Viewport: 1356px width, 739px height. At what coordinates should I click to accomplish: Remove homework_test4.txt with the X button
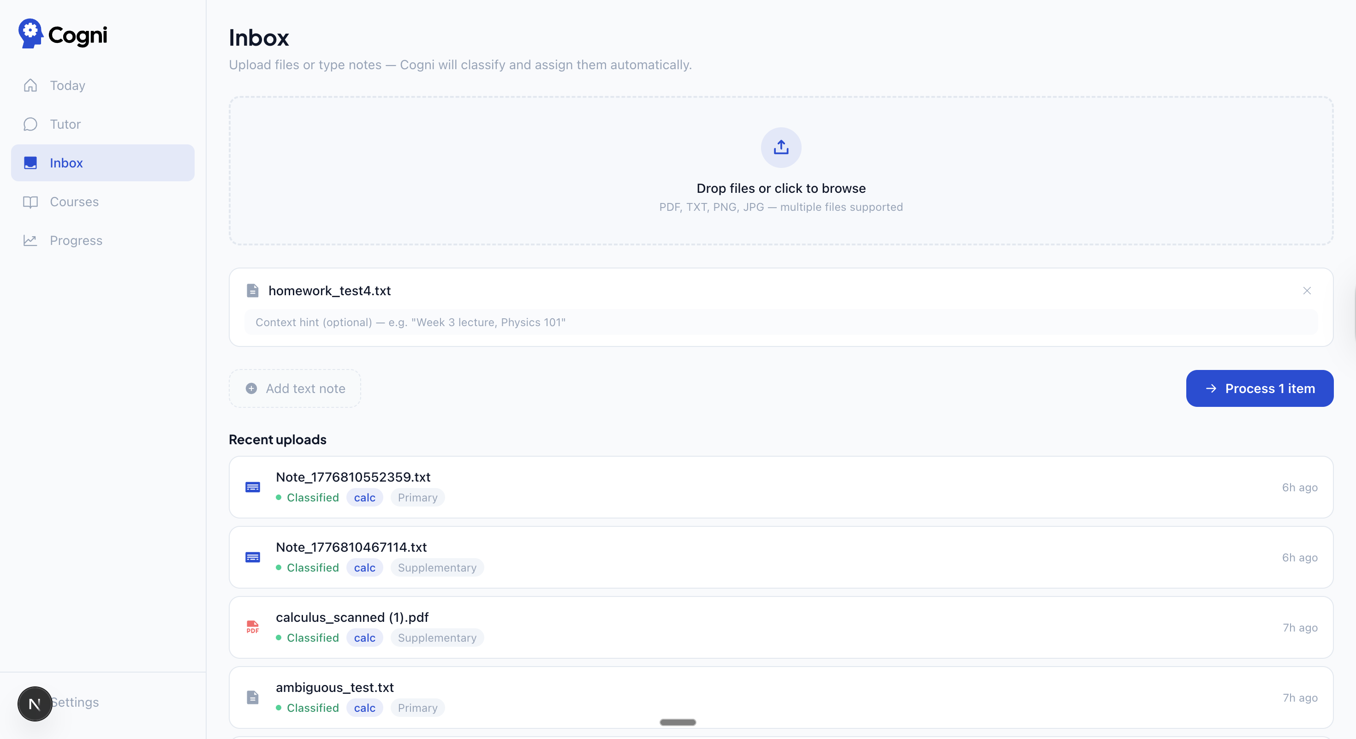point(1307,291)
